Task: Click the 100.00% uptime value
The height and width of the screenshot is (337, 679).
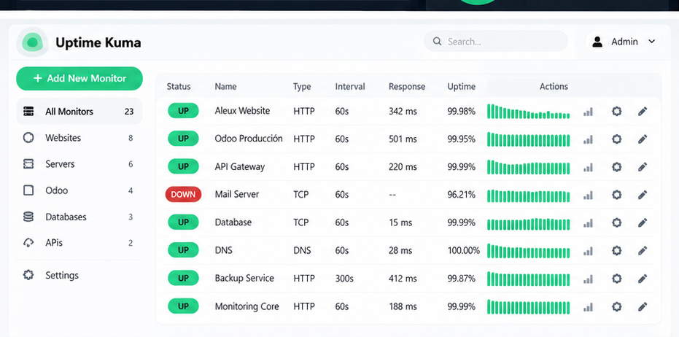Action: [463, 250]
